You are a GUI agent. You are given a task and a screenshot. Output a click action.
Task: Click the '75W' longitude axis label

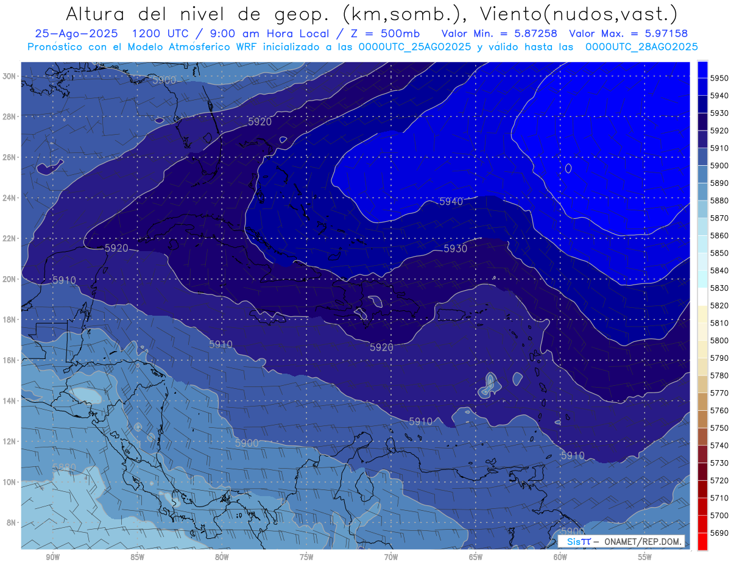point(306,558)
